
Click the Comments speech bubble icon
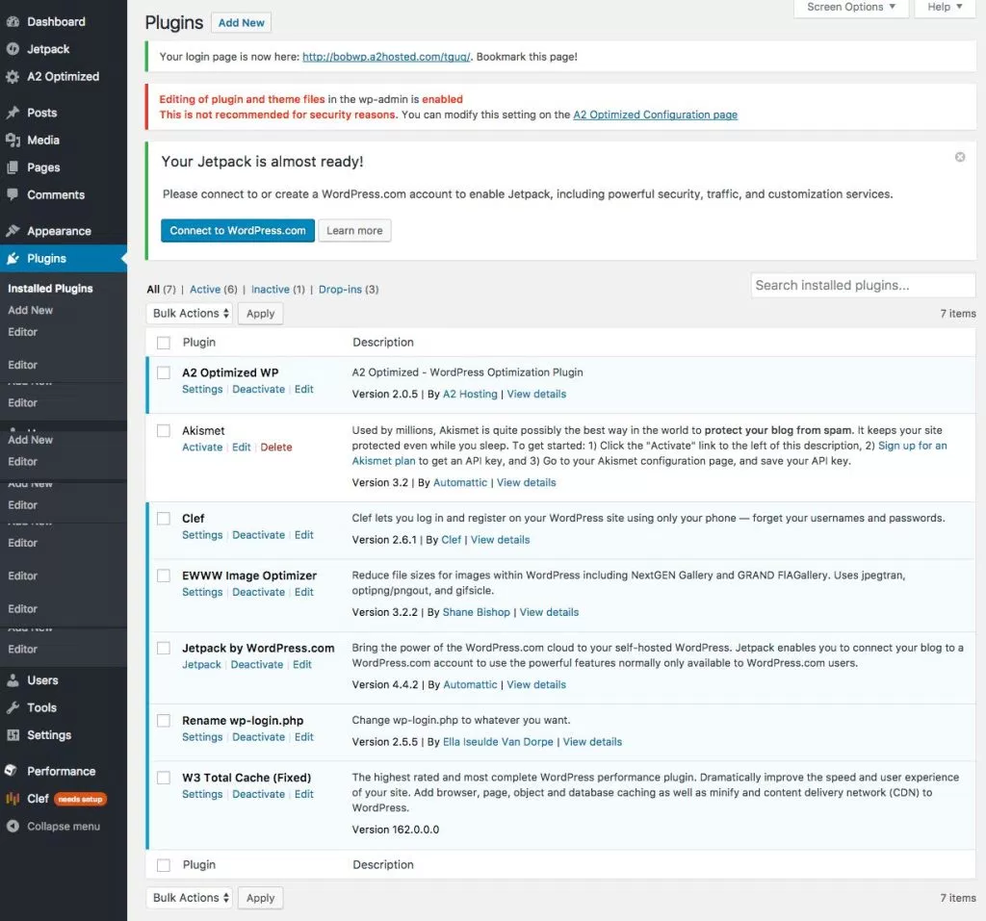click(x=13, y=195)
